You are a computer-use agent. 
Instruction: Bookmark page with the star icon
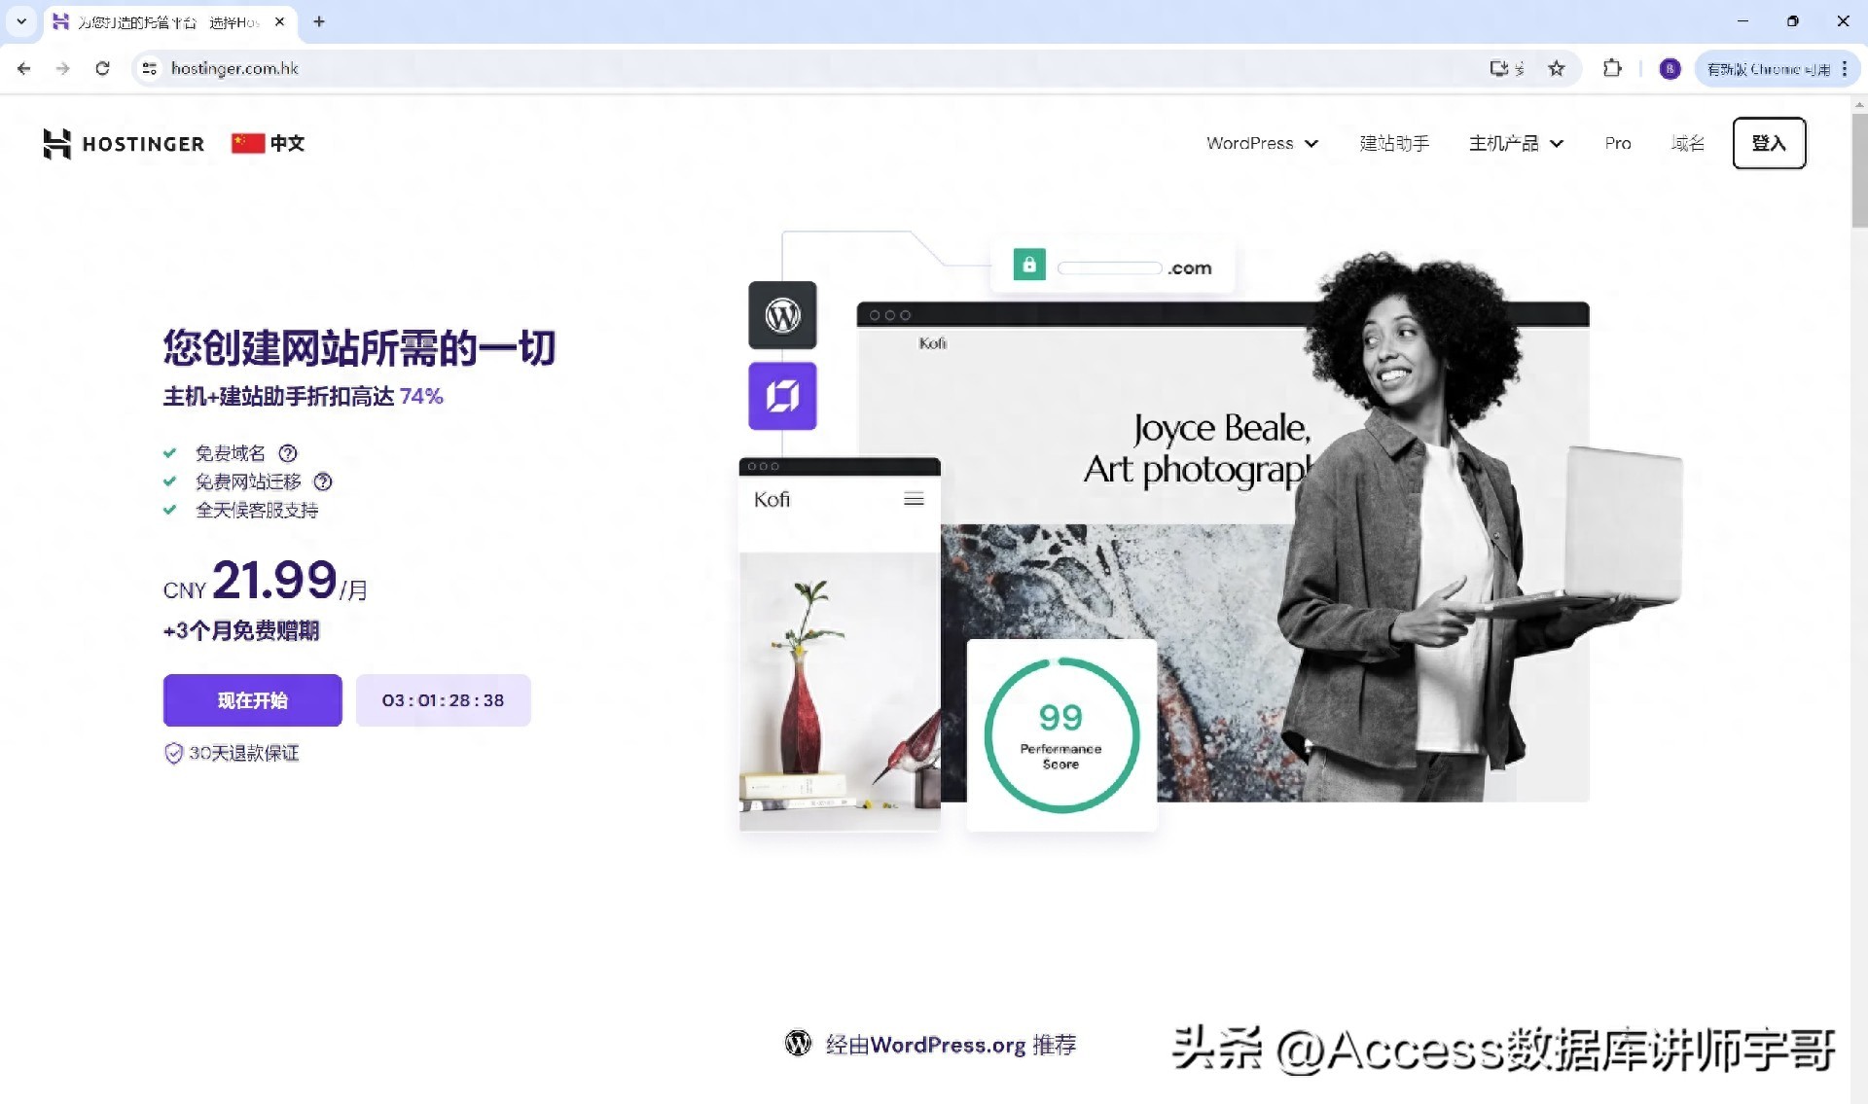pos(1557,68)
